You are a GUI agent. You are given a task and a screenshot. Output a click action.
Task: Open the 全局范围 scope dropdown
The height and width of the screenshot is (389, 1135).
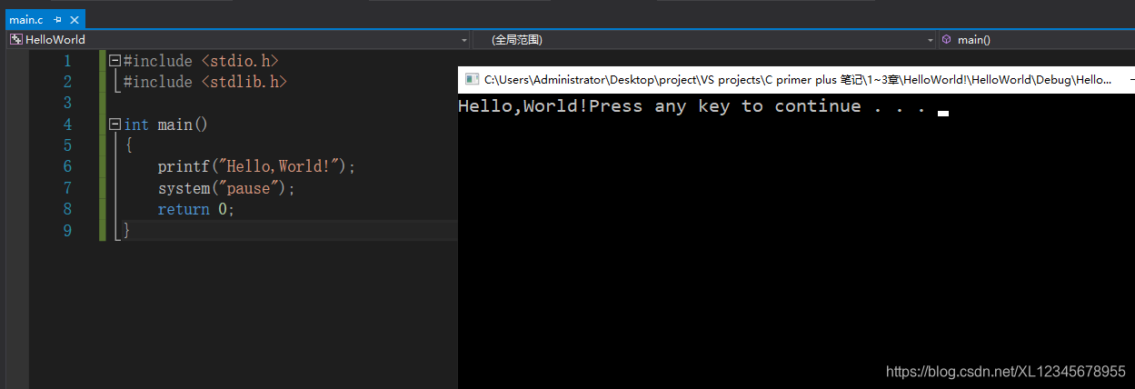point(705,40)
